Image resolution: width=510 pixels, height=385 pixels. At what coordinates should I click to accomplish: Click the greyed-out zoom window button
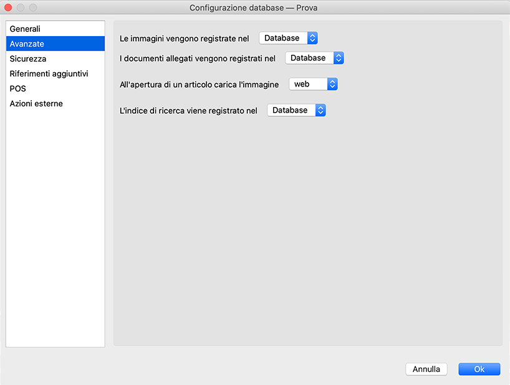[33, 8]
